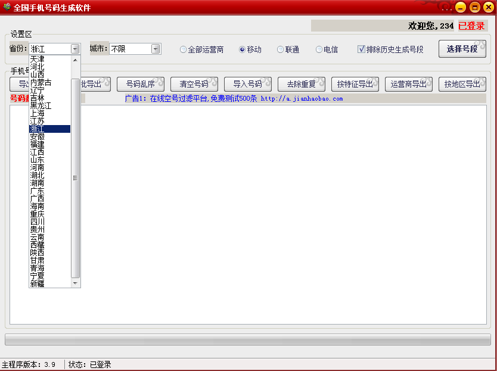Choose 新疆 at list bottom
This screenshot has width=497, height=371.
pos(50,284)
